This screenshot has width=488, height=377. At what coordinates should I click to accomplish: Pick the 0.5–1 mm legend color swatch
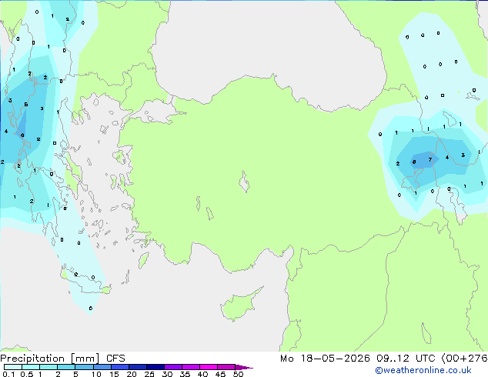(31, 367)
